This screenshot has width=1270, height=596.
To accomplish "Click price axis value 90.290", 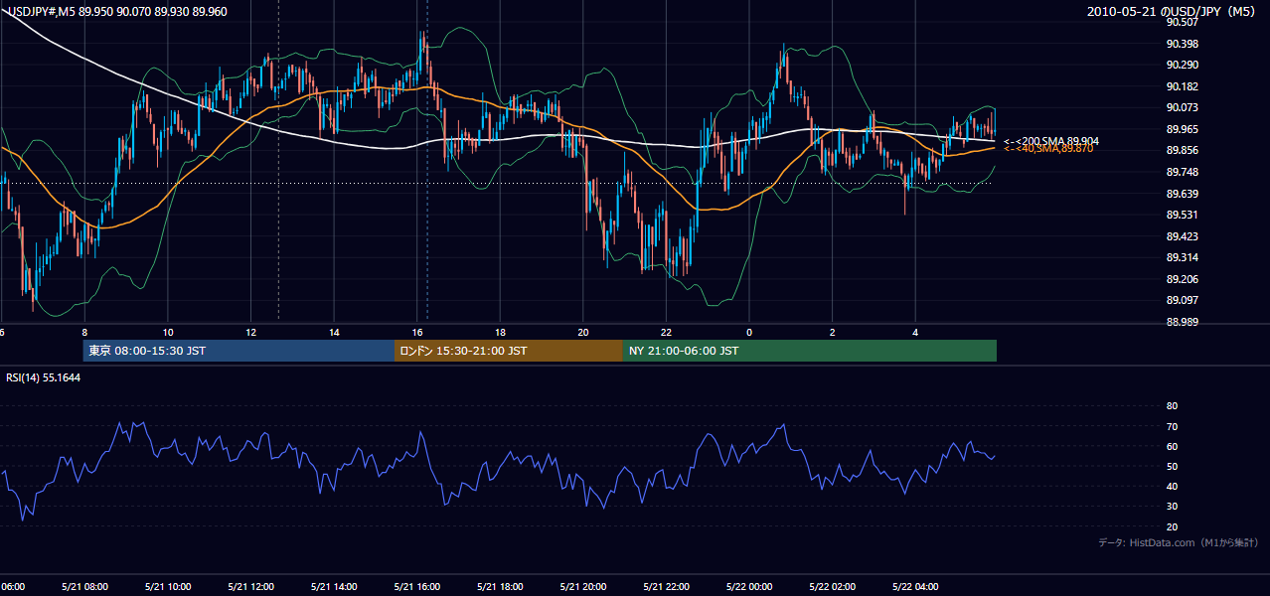I will click(1182, 65).
